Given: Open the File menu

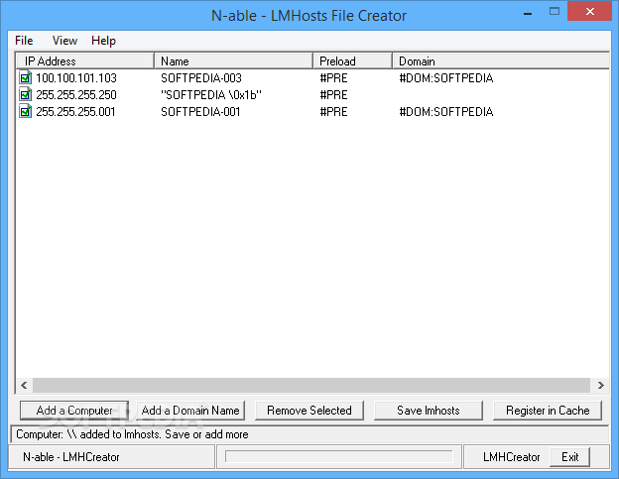Looking at the screenshot, I should point(24,41).
